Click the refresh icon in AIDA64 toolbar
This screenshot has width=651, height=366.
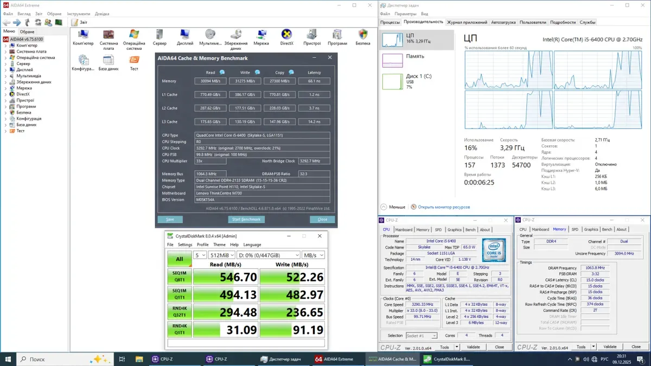[38, 22]
